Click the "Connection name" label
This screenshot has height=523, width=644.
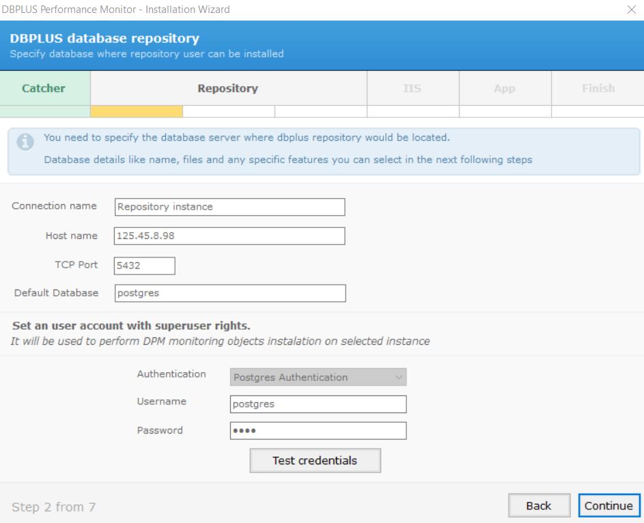point(54,206)
